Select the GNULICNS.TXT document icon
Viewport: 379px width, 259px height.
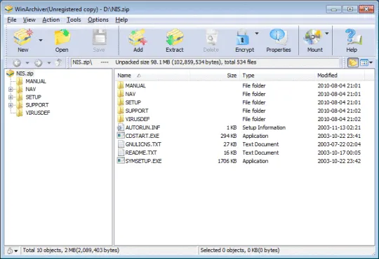point(121,144)
